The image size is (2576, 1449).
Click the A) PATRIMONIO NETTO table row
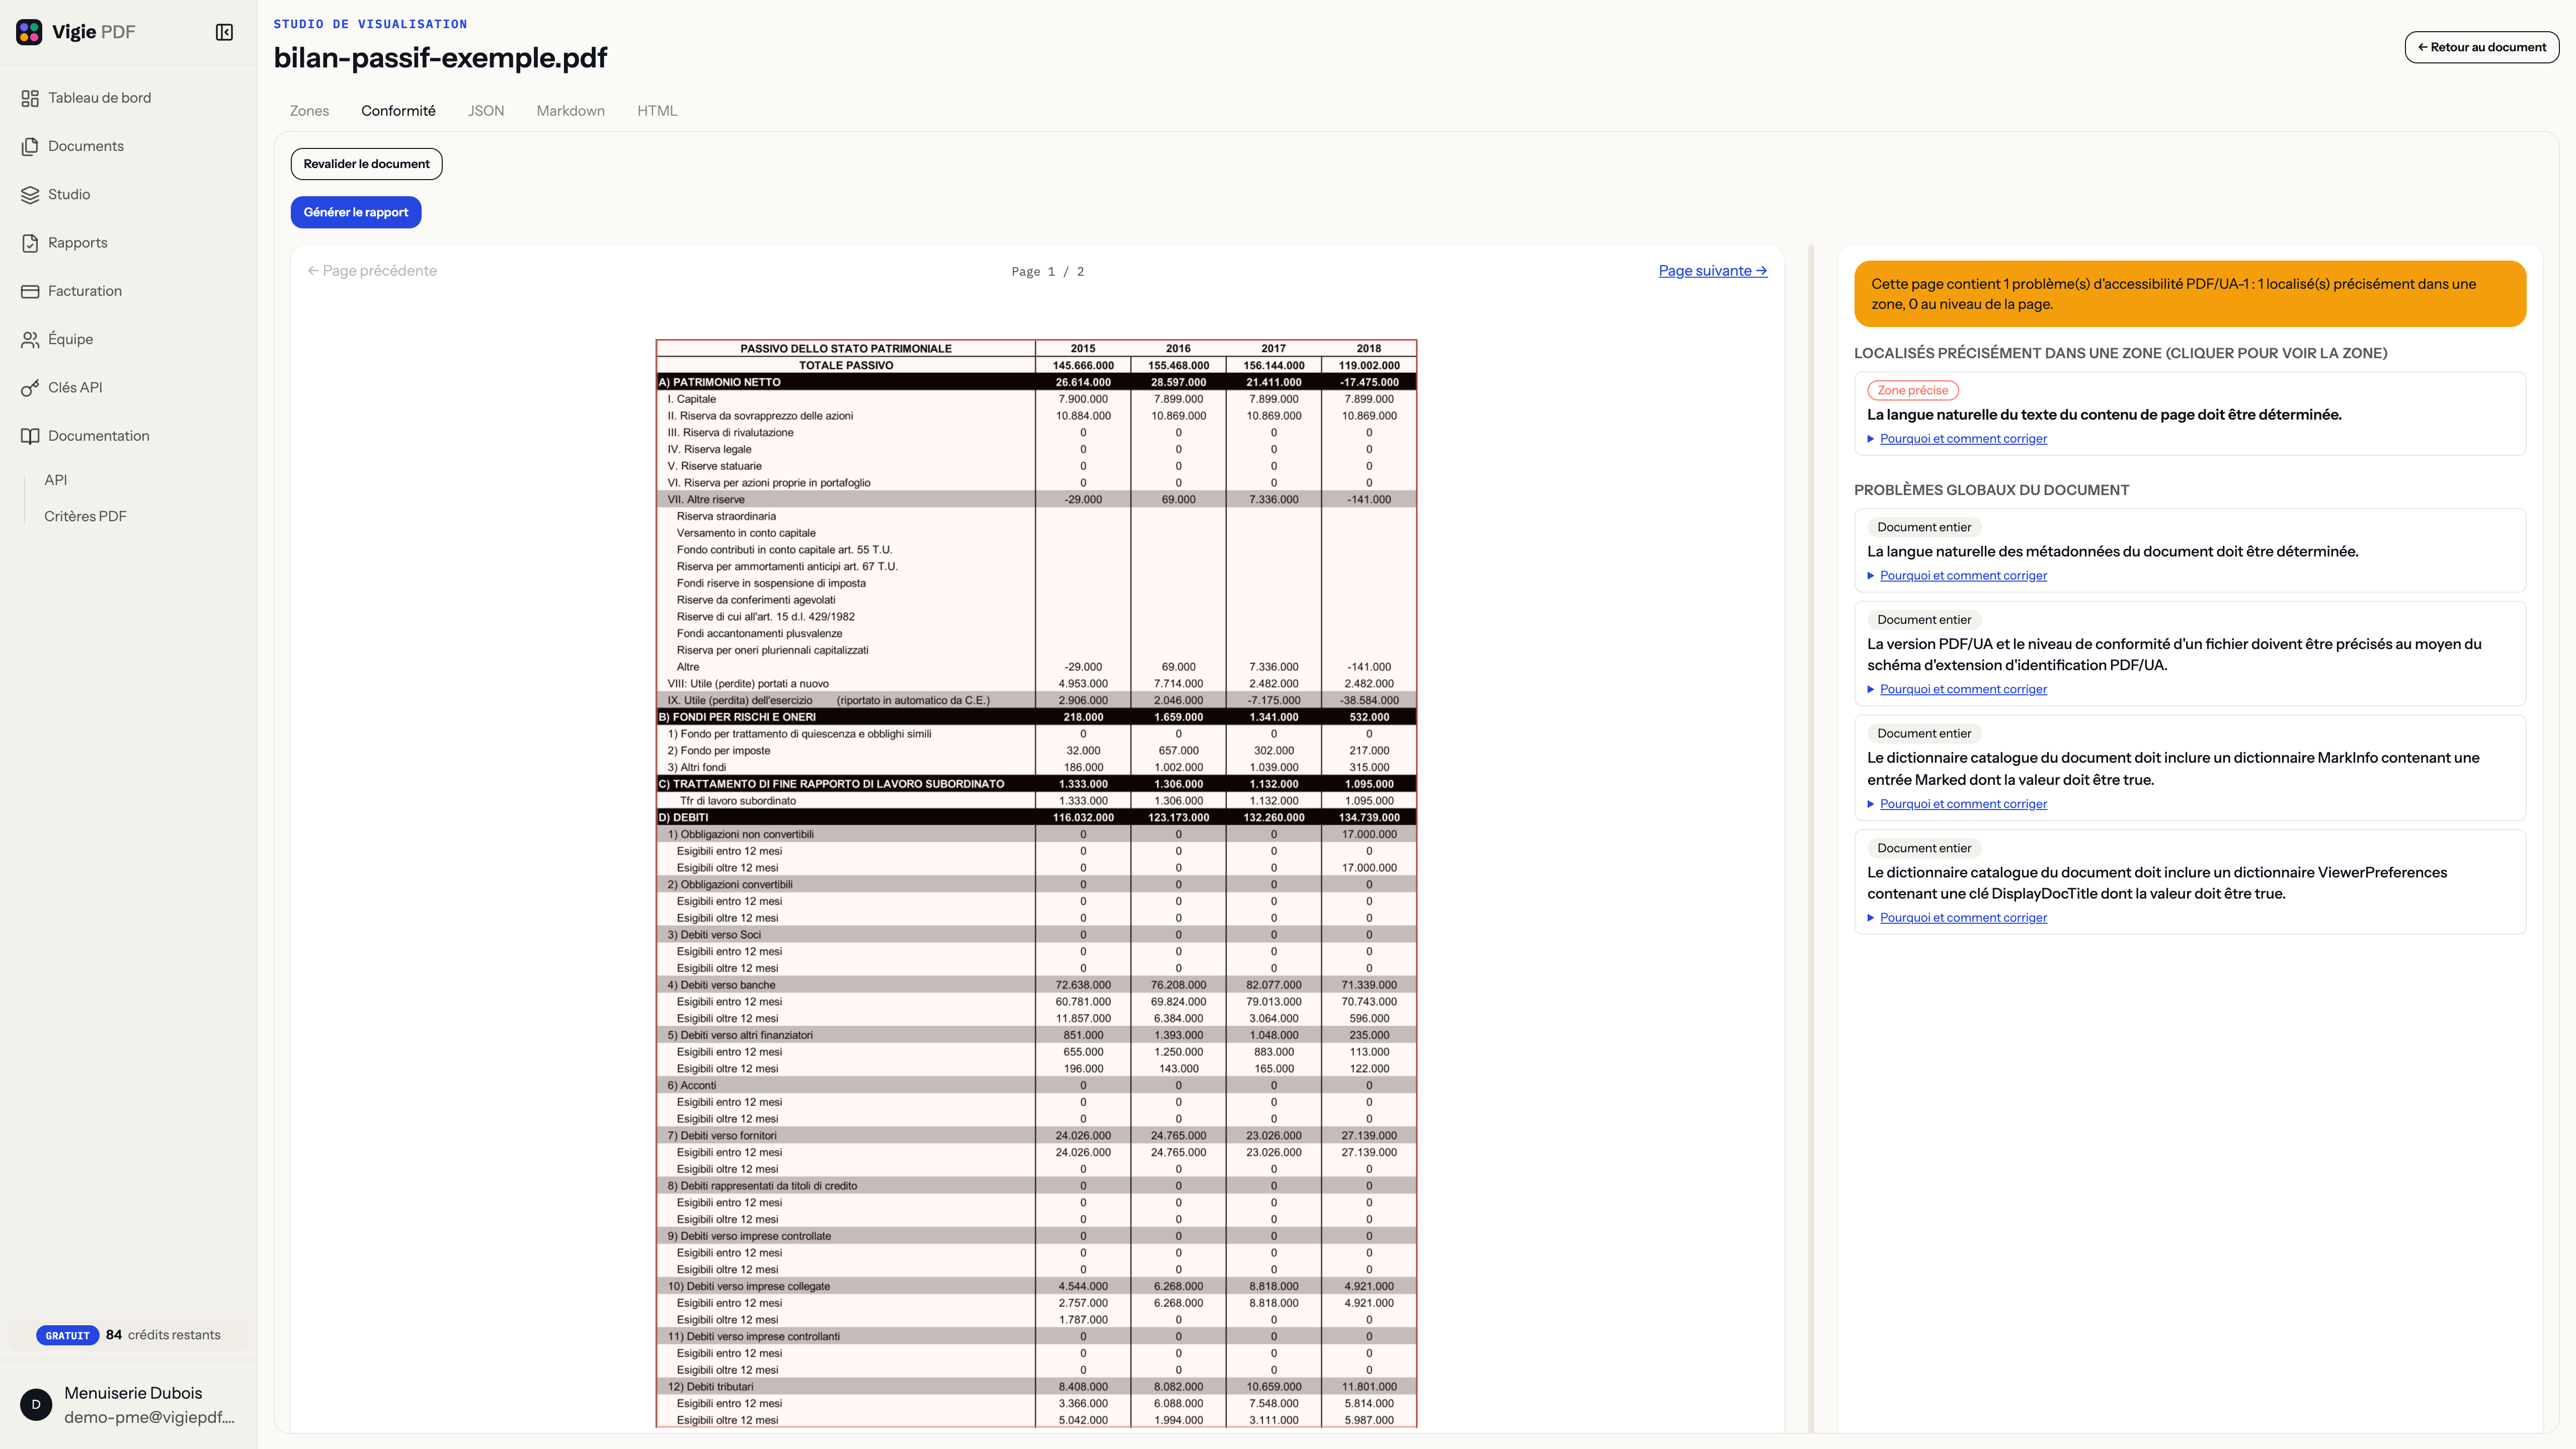click(x=1036, y=382)
